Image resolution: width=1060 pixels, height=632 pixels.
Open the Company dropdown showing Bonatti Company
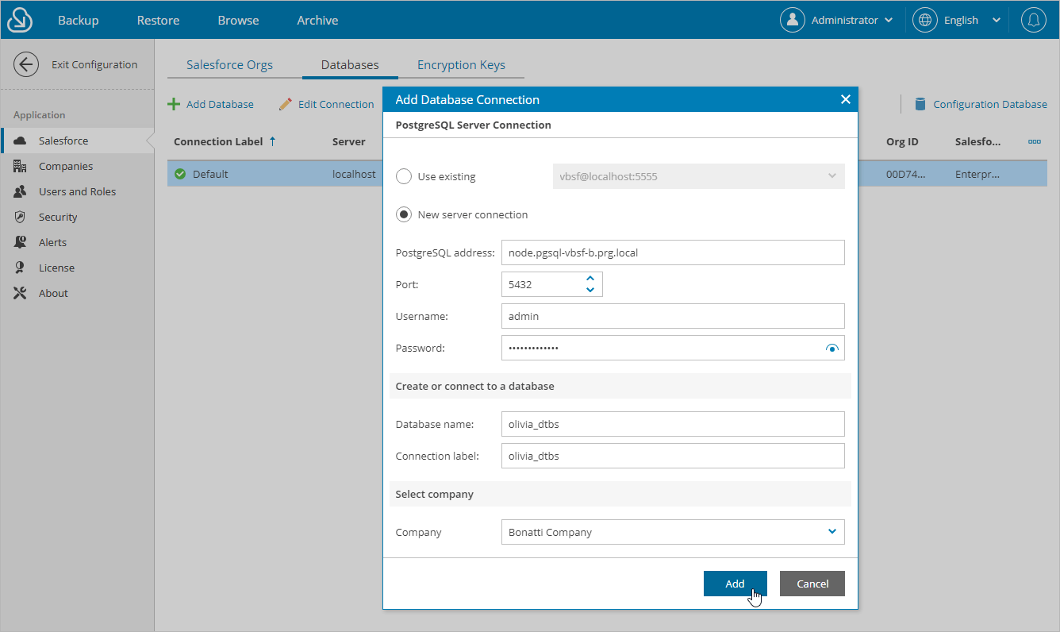click(x=831, y=532)
